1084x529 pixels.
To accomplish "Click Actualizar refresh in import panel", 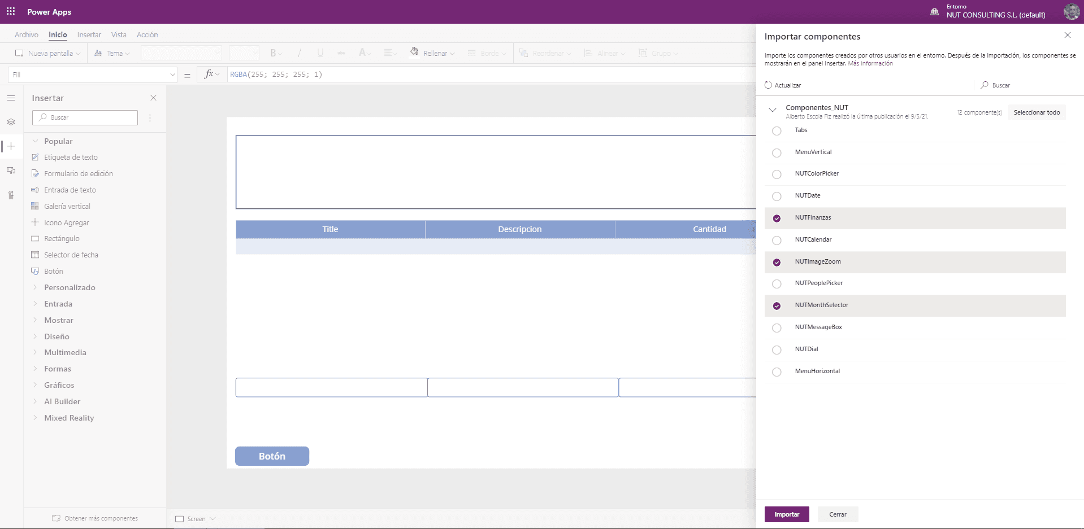I will tap(783, 85).
